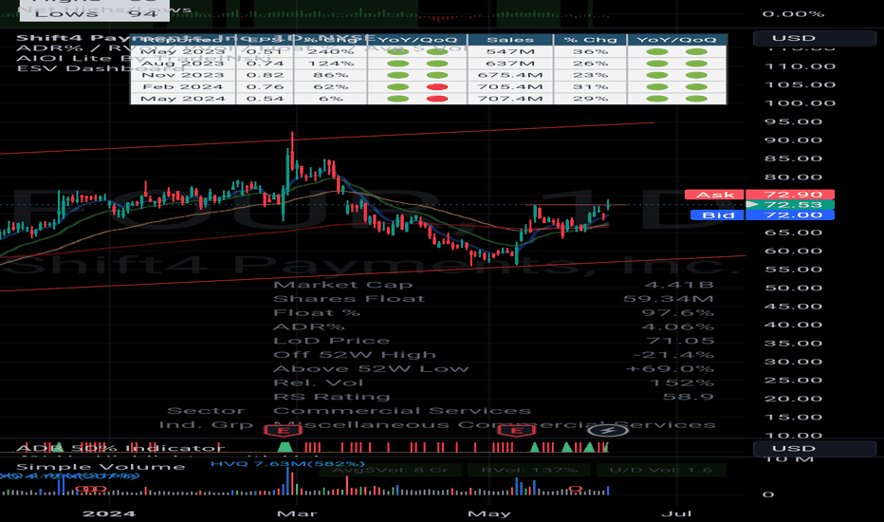The width and height of the screenshot is (884, 522).
Task: Click the Reported column header
Action: (x=183, y=40)
